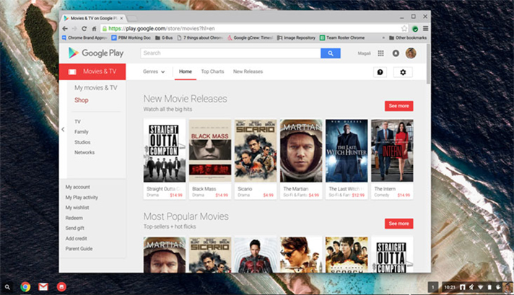Screen dimensions: 514x295
Task: Open The Intern movie poster
Action: [x=392, y=151]
